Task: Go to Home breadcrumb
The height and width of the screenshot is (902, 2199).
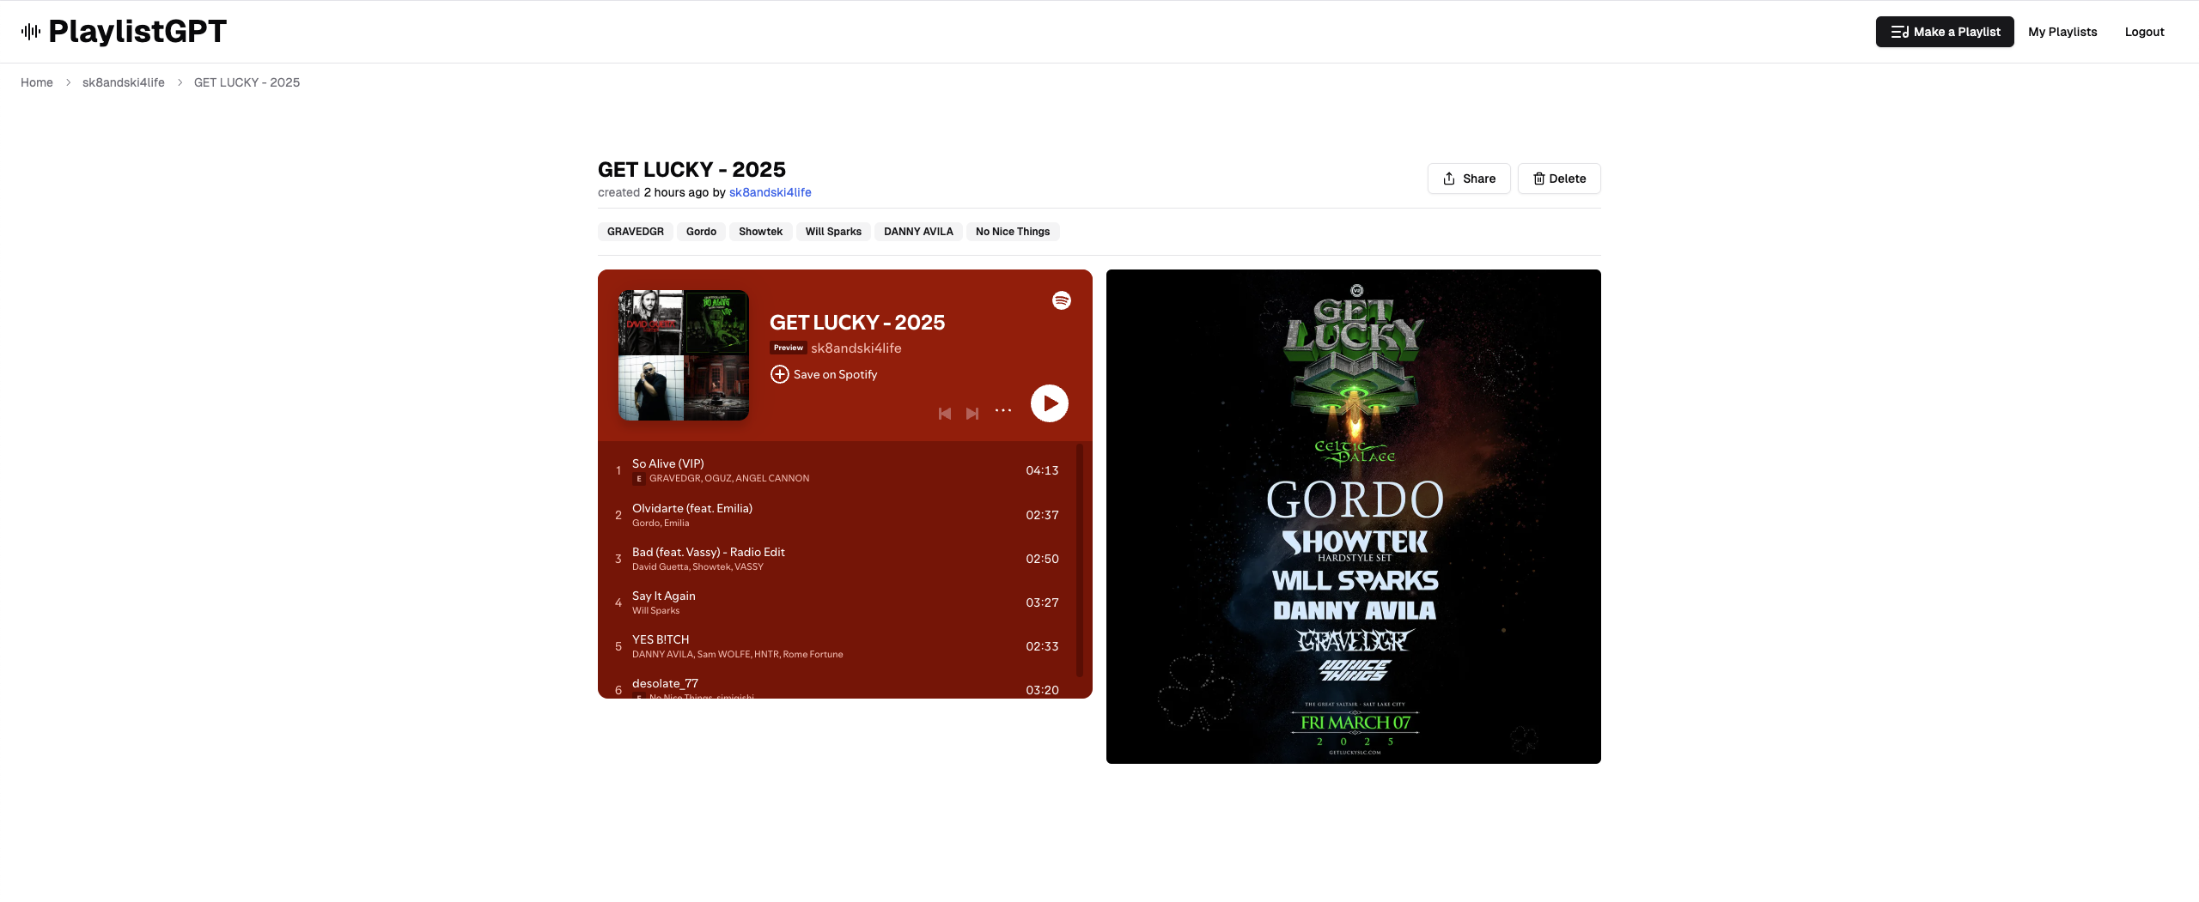Action: coord(37,82)
